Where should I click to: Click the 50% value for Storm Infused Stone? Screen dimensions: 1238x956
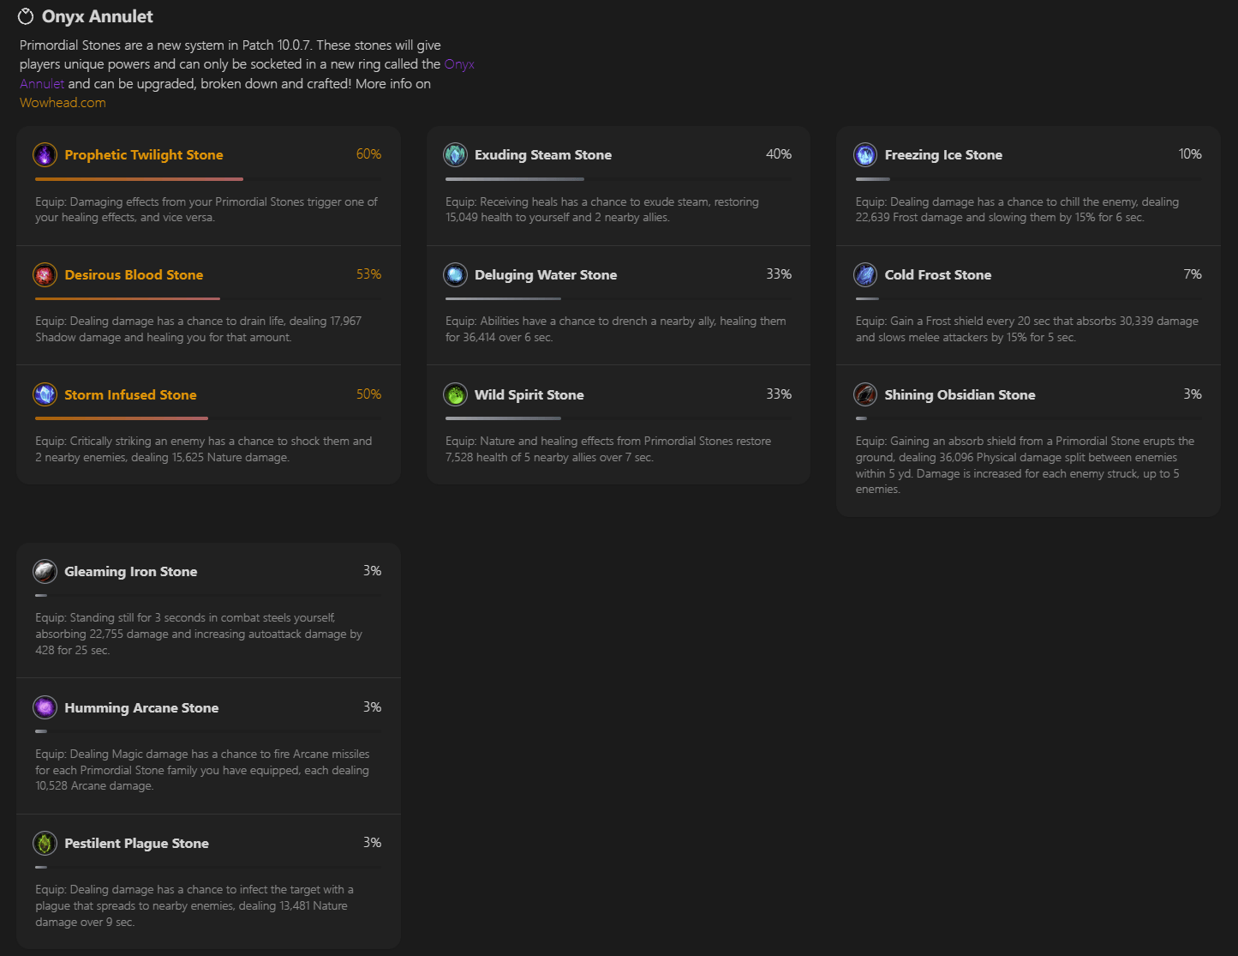(368, 394)
